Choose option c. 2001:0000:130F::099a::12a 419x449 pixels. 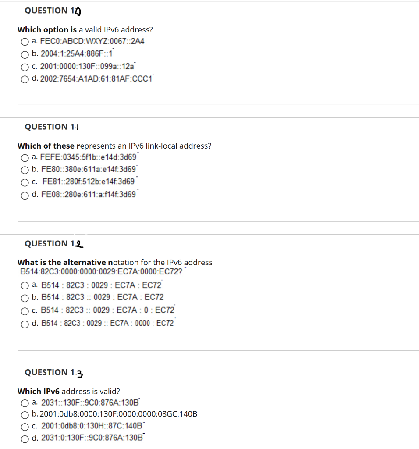[x=25, y=67]
